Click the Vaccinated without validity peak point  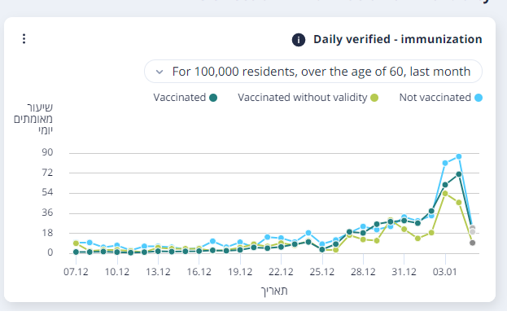click(445, 193)
